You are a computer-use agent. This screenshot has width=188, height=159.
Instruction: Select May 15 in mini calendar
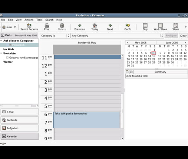(154, 56)
